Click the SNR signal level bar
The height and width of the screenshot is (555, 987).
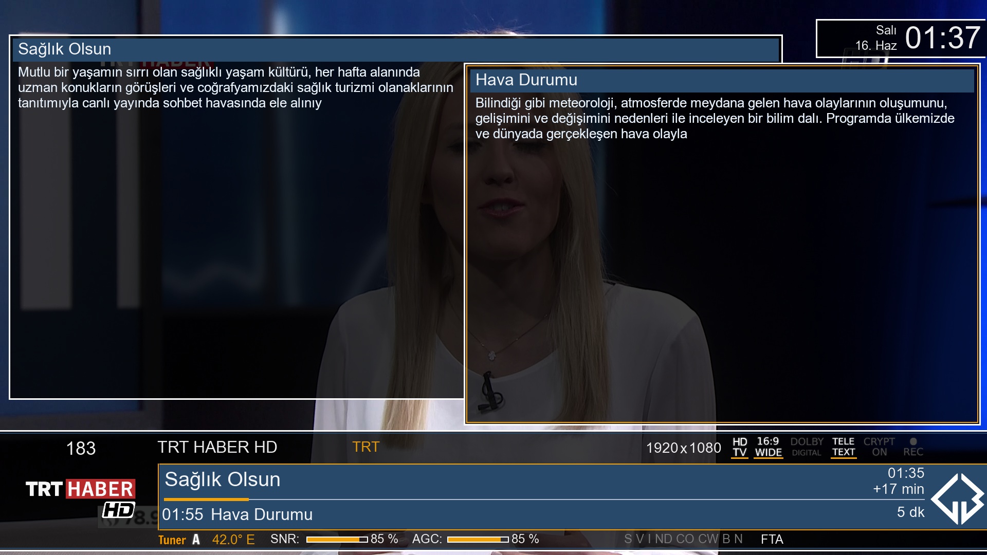point(337,539)
